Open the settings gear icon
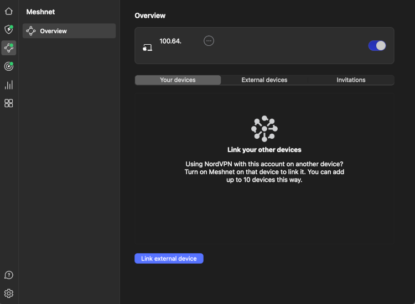This screenshot has height=304, width=415. [x=9, y=293]
